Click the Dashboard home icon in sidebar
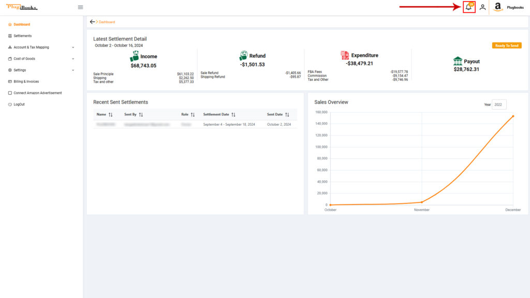Screen dimensions: 530x298 pos(10,24)
